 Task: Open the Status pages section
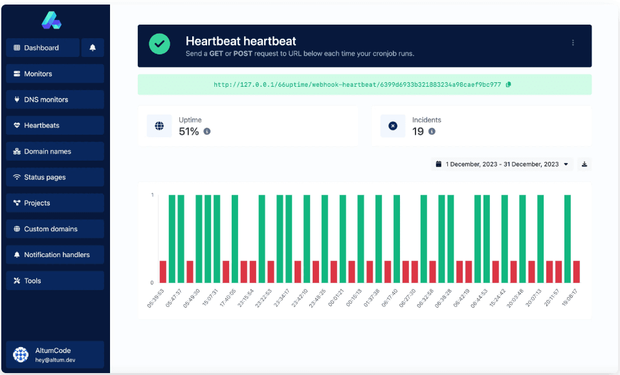point(54,177)
